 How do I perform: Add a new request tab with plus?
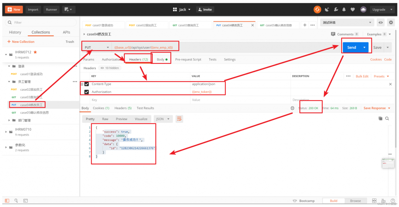point(305,25)
